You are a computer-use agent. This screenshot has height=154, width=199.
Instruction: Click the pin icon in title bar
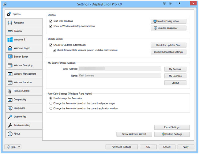(x=179, y=3)
